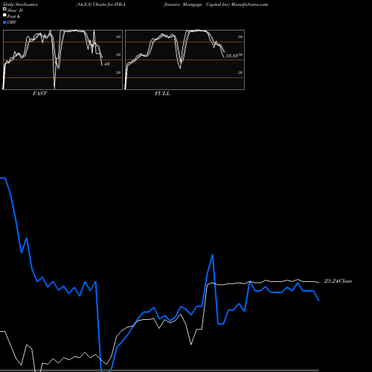
Task: Select the 'Slow D' legend label
Action: pos(15,10)
